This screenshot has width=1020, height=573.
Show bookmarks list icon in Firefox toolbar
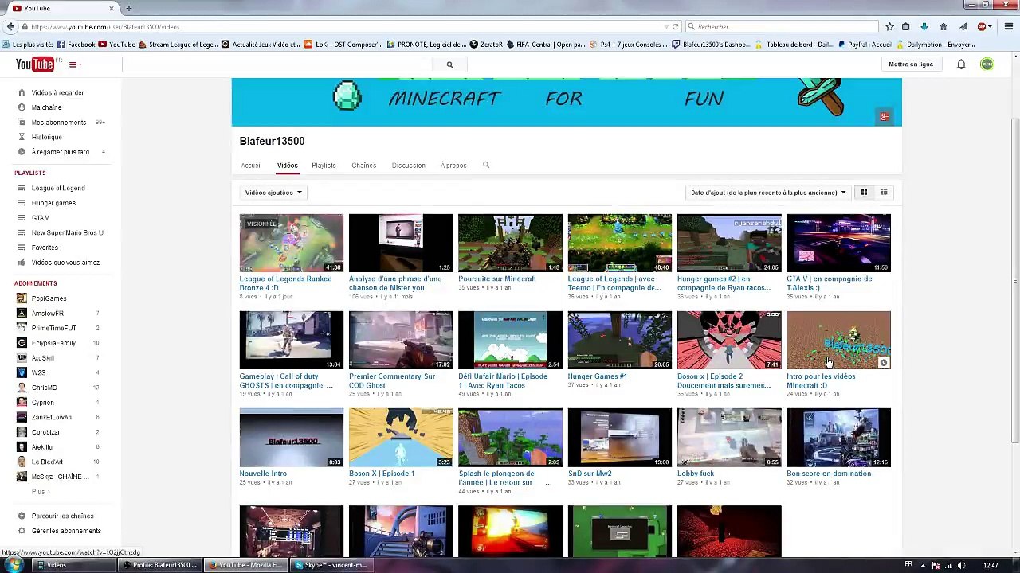coord(906,27)
